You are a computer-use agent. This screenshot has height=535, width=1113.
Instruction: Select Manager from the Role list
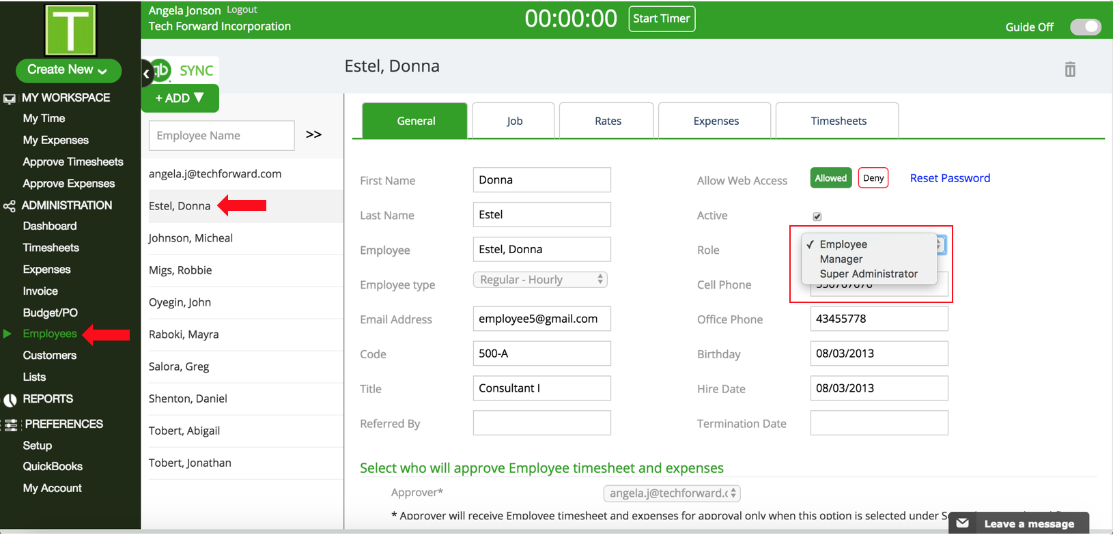point(841,259)
